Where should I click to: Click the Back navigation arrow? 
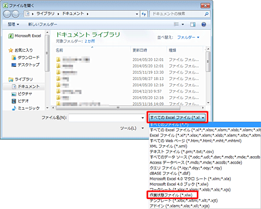tap(7, 14)
